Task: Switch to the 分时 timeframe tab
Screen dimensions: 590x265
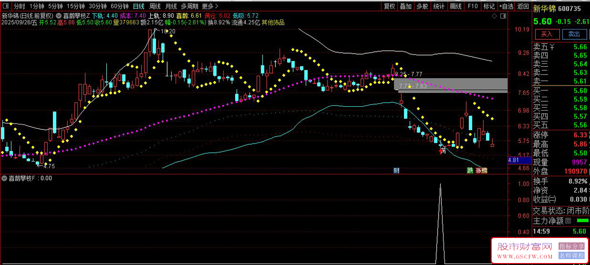Action: click(x=19, y=6)
